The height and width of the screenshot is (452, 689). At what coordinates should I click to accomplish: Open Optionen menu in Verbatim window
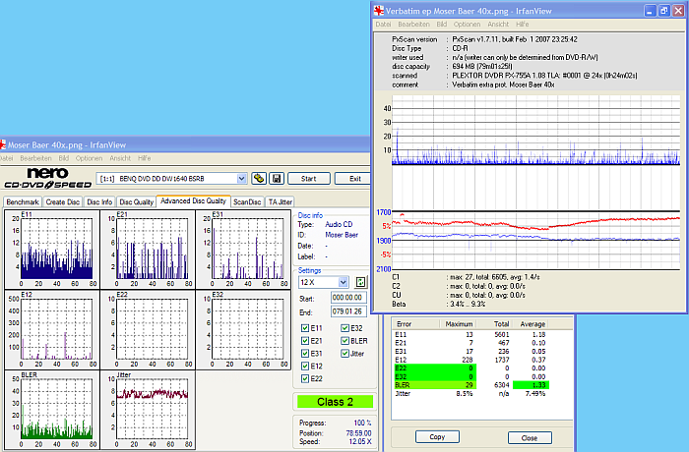coord(468,25)
